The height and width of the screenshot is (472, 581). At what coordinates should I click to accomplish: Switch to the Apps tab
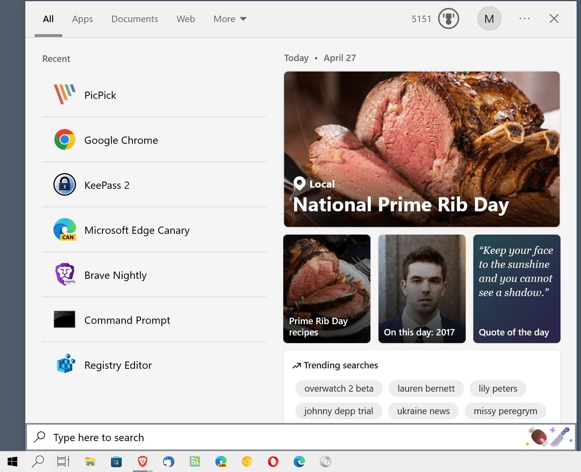[x=82, y=19]
